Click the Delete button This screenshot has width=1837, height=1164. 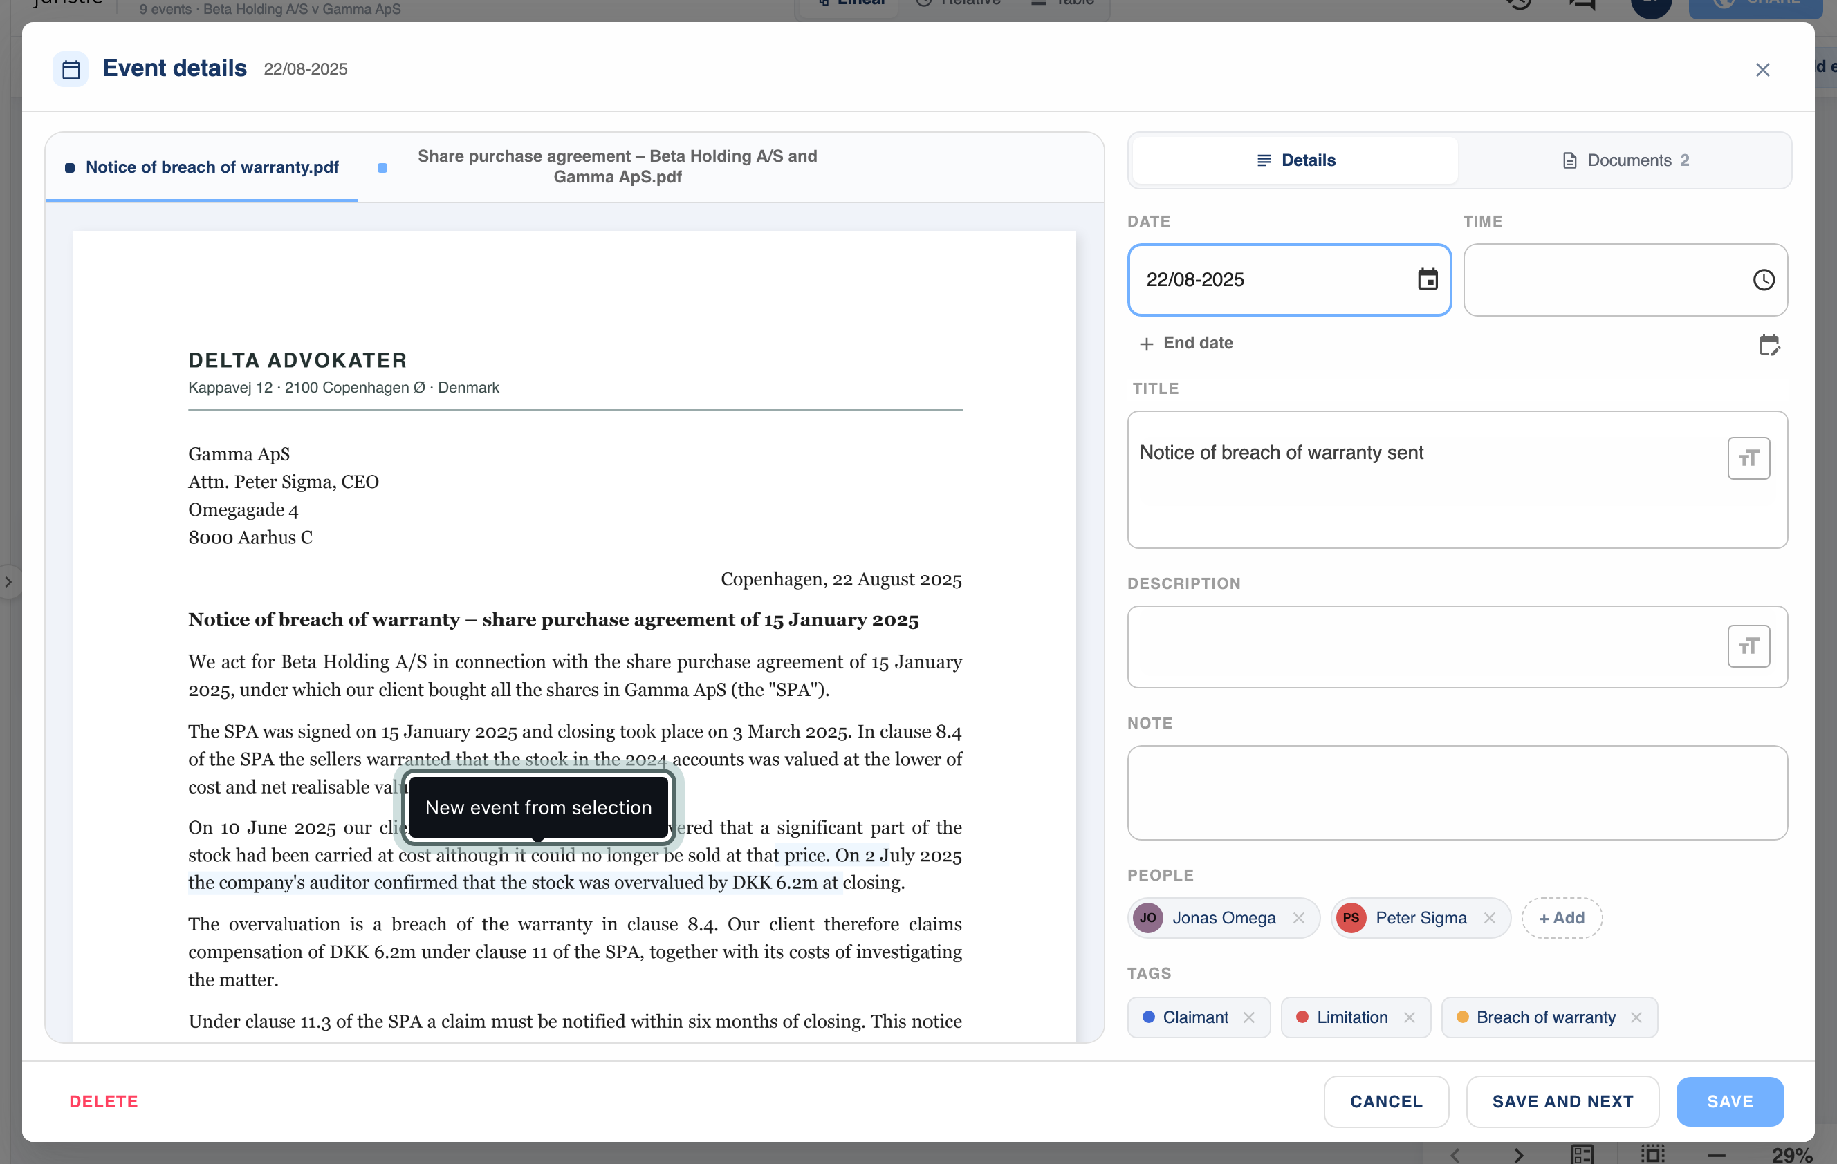pos(104,1102)
